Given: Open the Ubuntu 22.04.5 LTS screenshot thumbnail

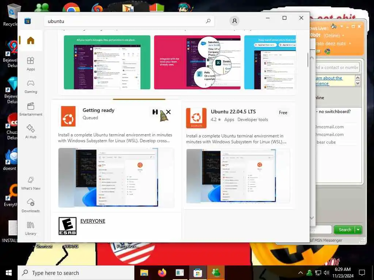Looking at the screenshot, I should (x=238, y=176).
